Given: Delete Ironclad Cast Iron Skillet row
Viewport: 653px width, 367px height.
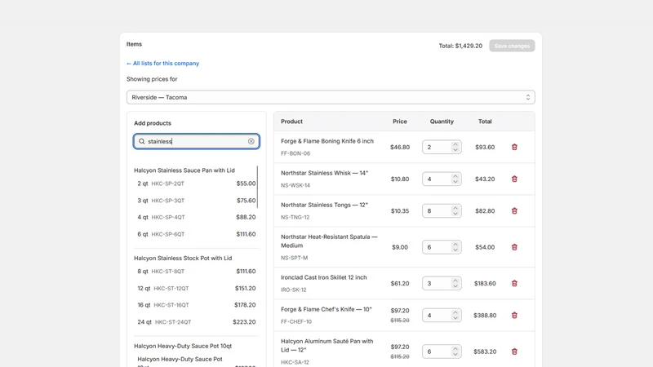Looking at the screenshot, I should pyautogui.click(x=514, y=283).
